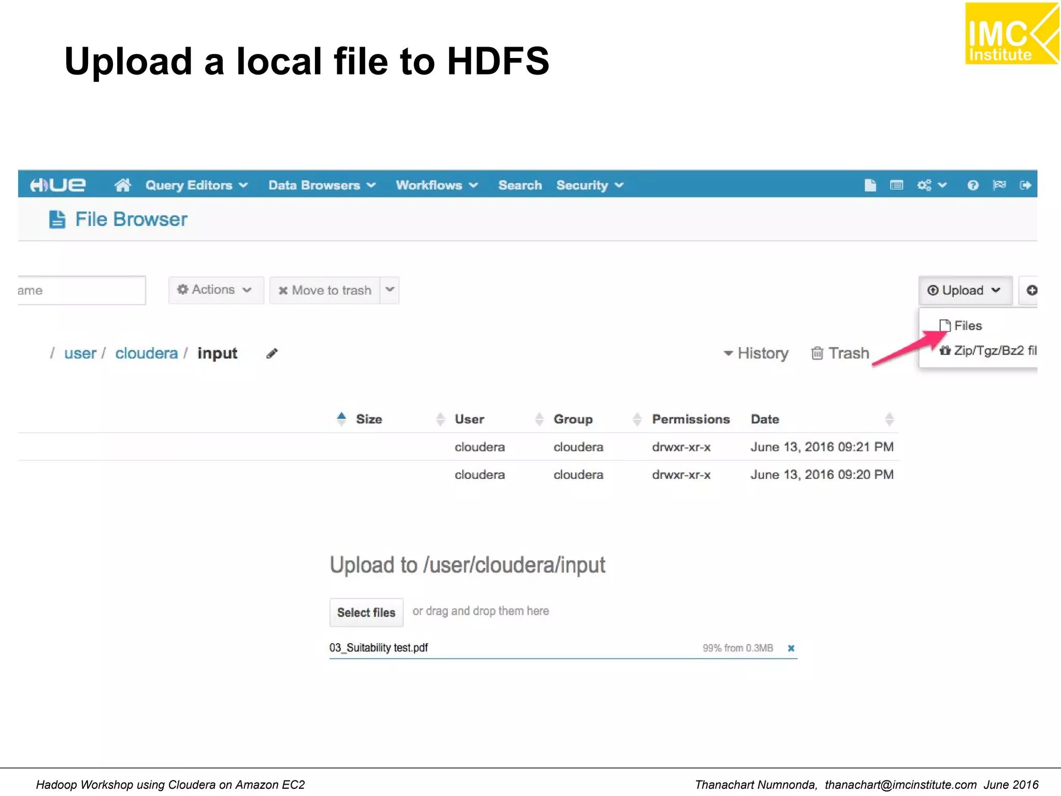
Task: Click the date June 13, 2016 09:21 PM
Action: (822, 447)
